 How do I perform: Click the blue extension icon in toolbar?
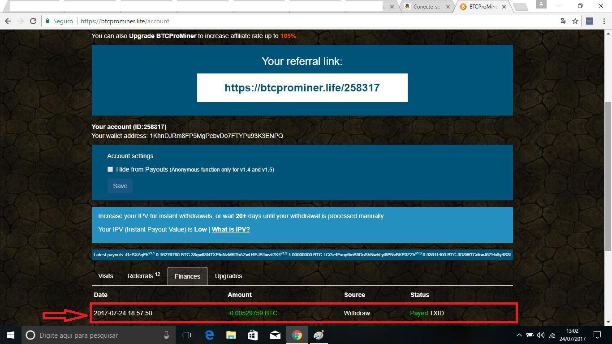(590, 21)
